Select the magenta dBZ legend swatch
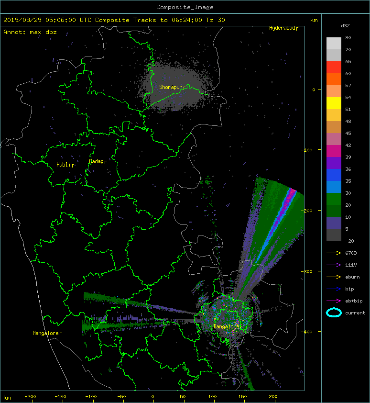Screen dimensions: 370x403 pyautogui.click(x=334, y=151)
